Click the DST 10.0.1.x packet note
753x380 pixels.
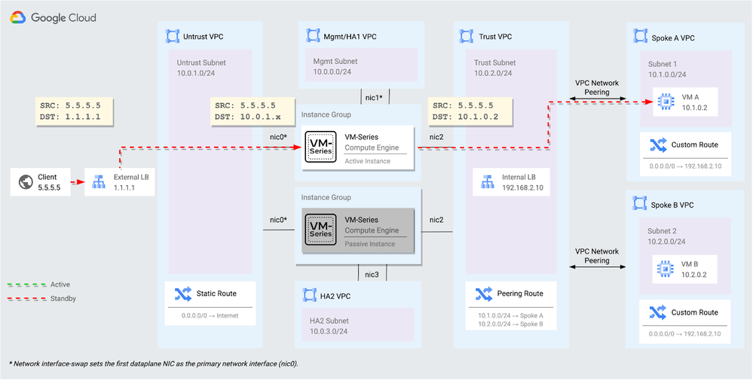pos(253,111)
